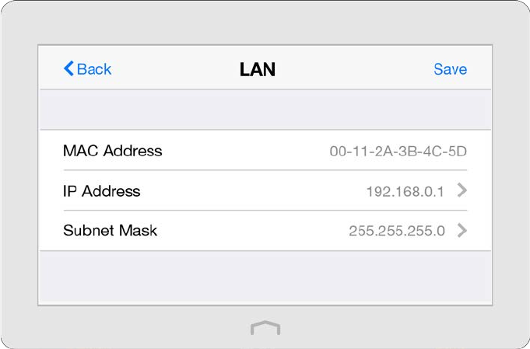The width and height of the screenshot is (530, 349).
Task: Click the LAN page title
Action: point(257,70)
